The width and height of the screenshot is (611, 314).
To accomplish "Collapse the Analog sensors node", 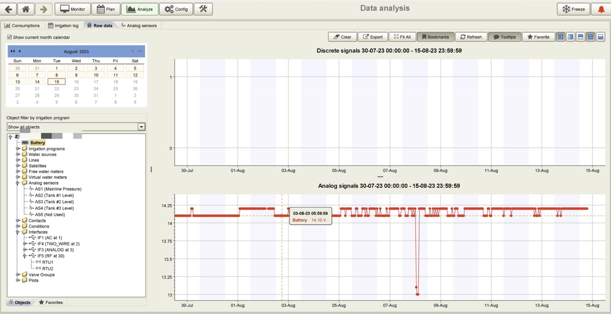I will (x=18, y=183).
